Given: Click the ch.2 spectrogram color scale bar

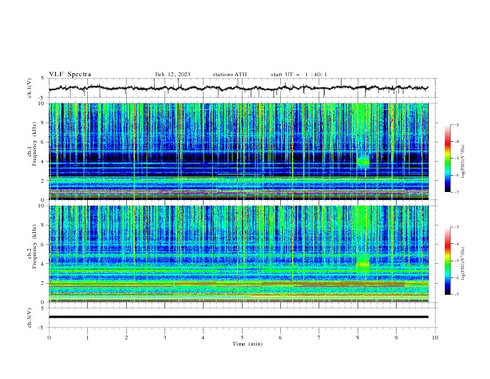Looking at the screenshot, I should (x=448, y=261).
